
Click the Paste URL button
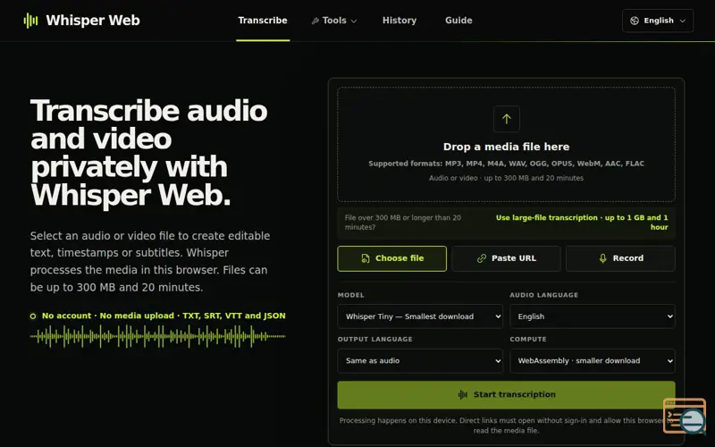[506, 258]
